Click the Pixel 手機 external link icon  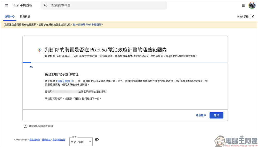[x=252, y=17]
